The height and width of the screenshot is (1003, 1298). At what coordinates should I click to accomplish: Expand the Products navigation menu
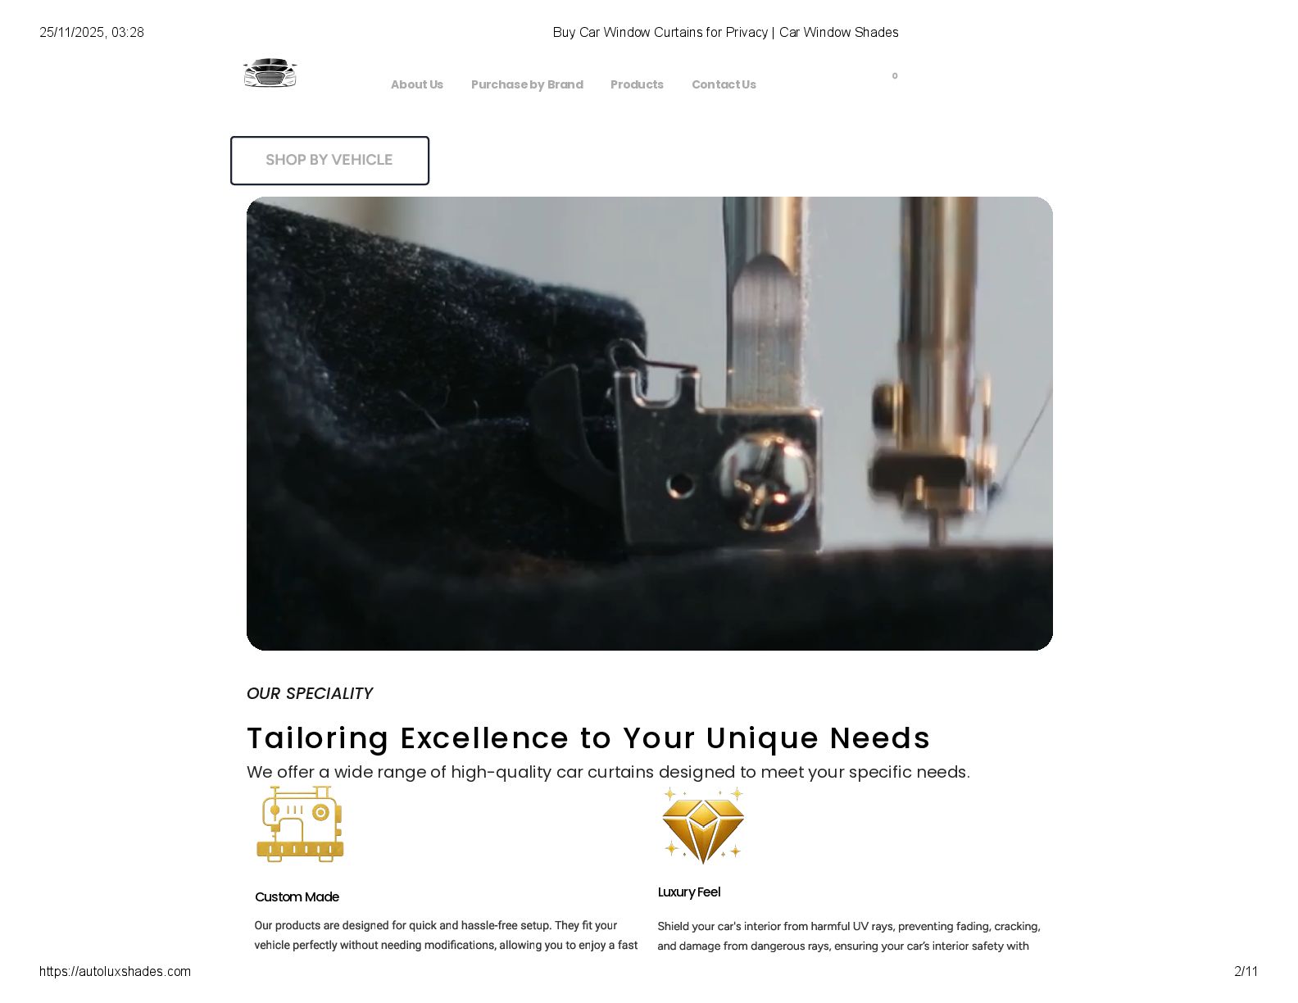tap(637, 84)
